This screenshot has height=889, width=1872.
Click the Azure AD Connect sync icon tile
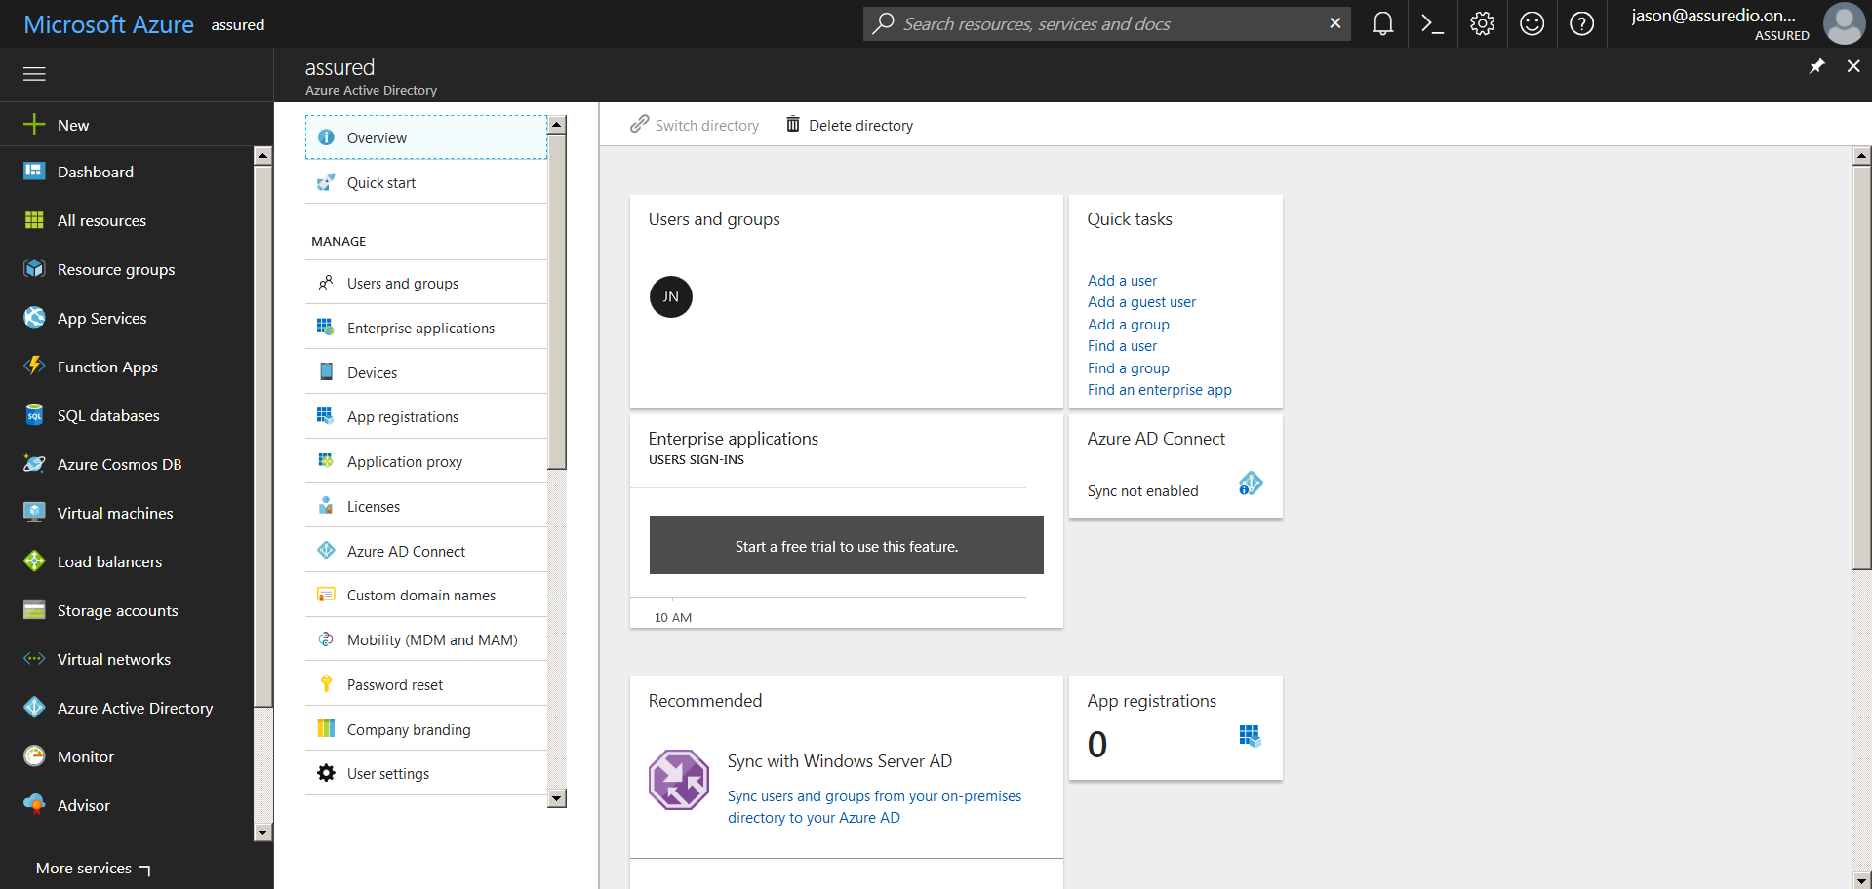tap(1250, 483)
